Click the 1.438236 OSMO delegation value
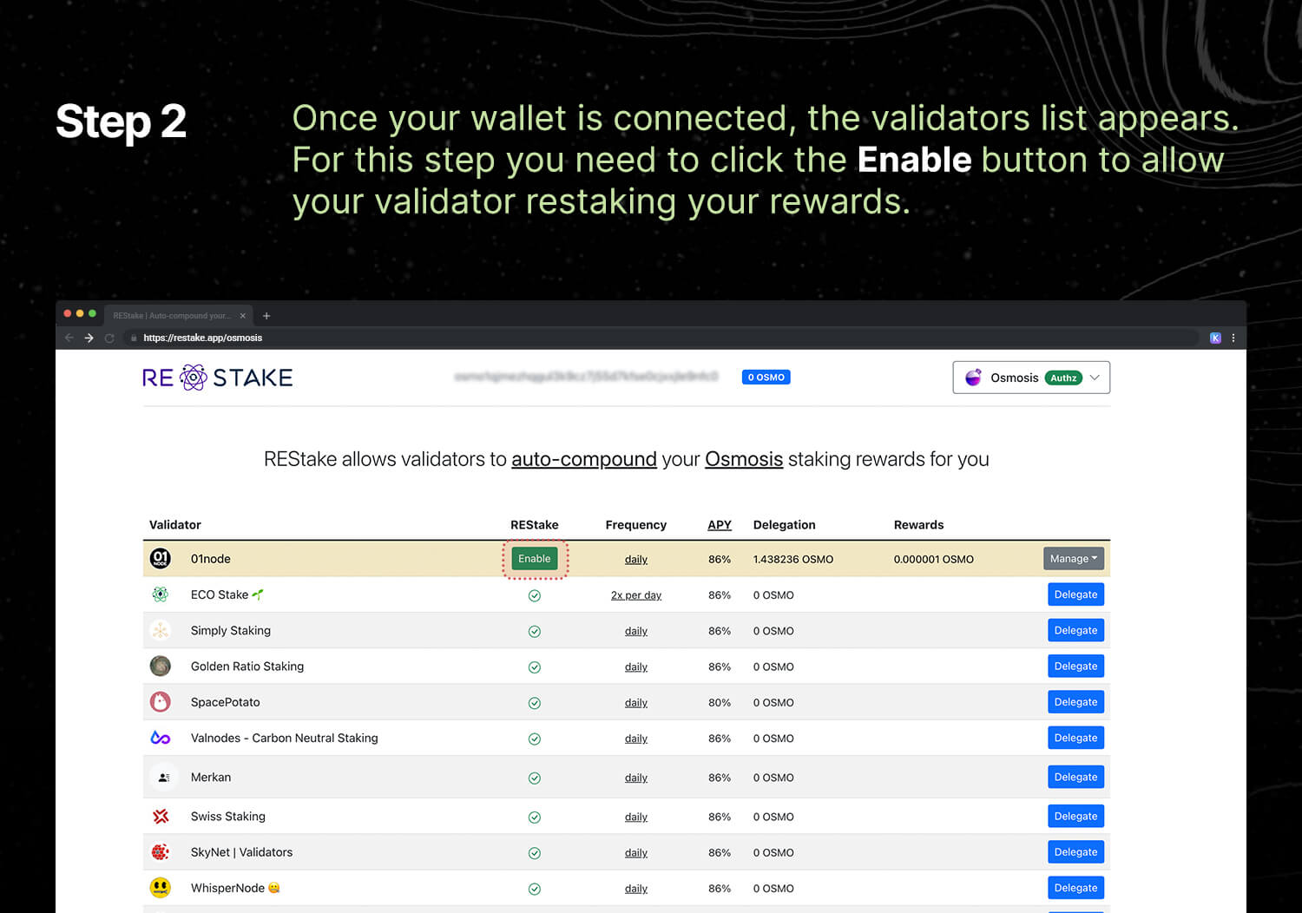Image resolution: width=1302 pixels, height=913 pixels. click(x=793, y=560)
